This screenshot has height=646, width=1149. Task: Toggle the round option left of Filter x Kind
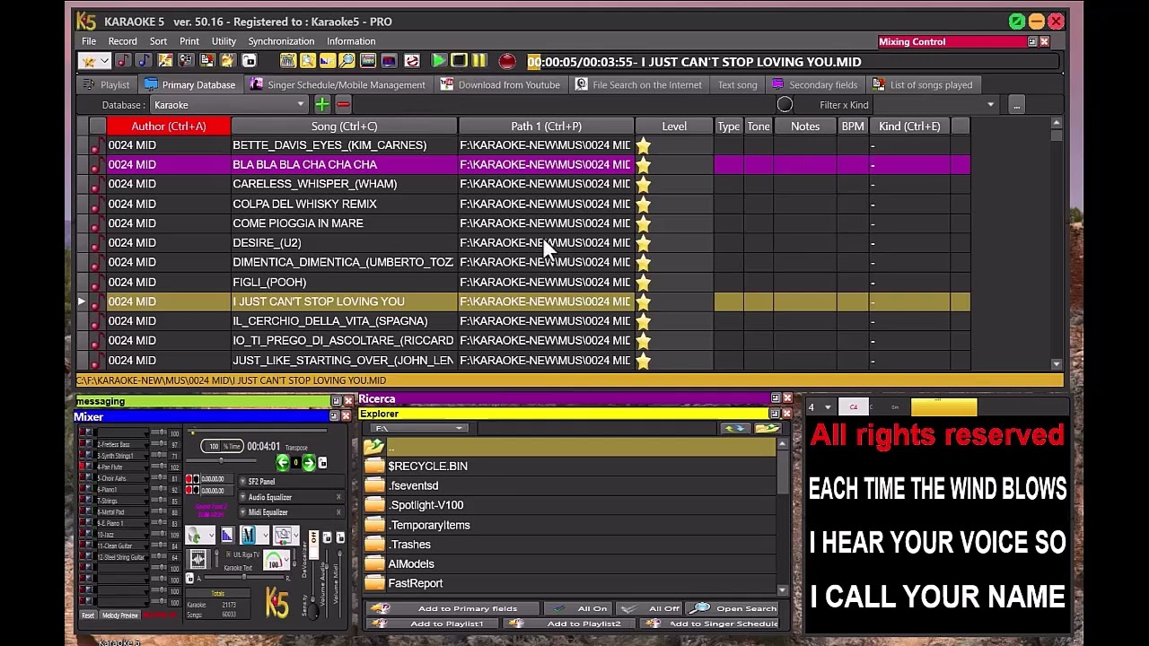tap(785, 105)
